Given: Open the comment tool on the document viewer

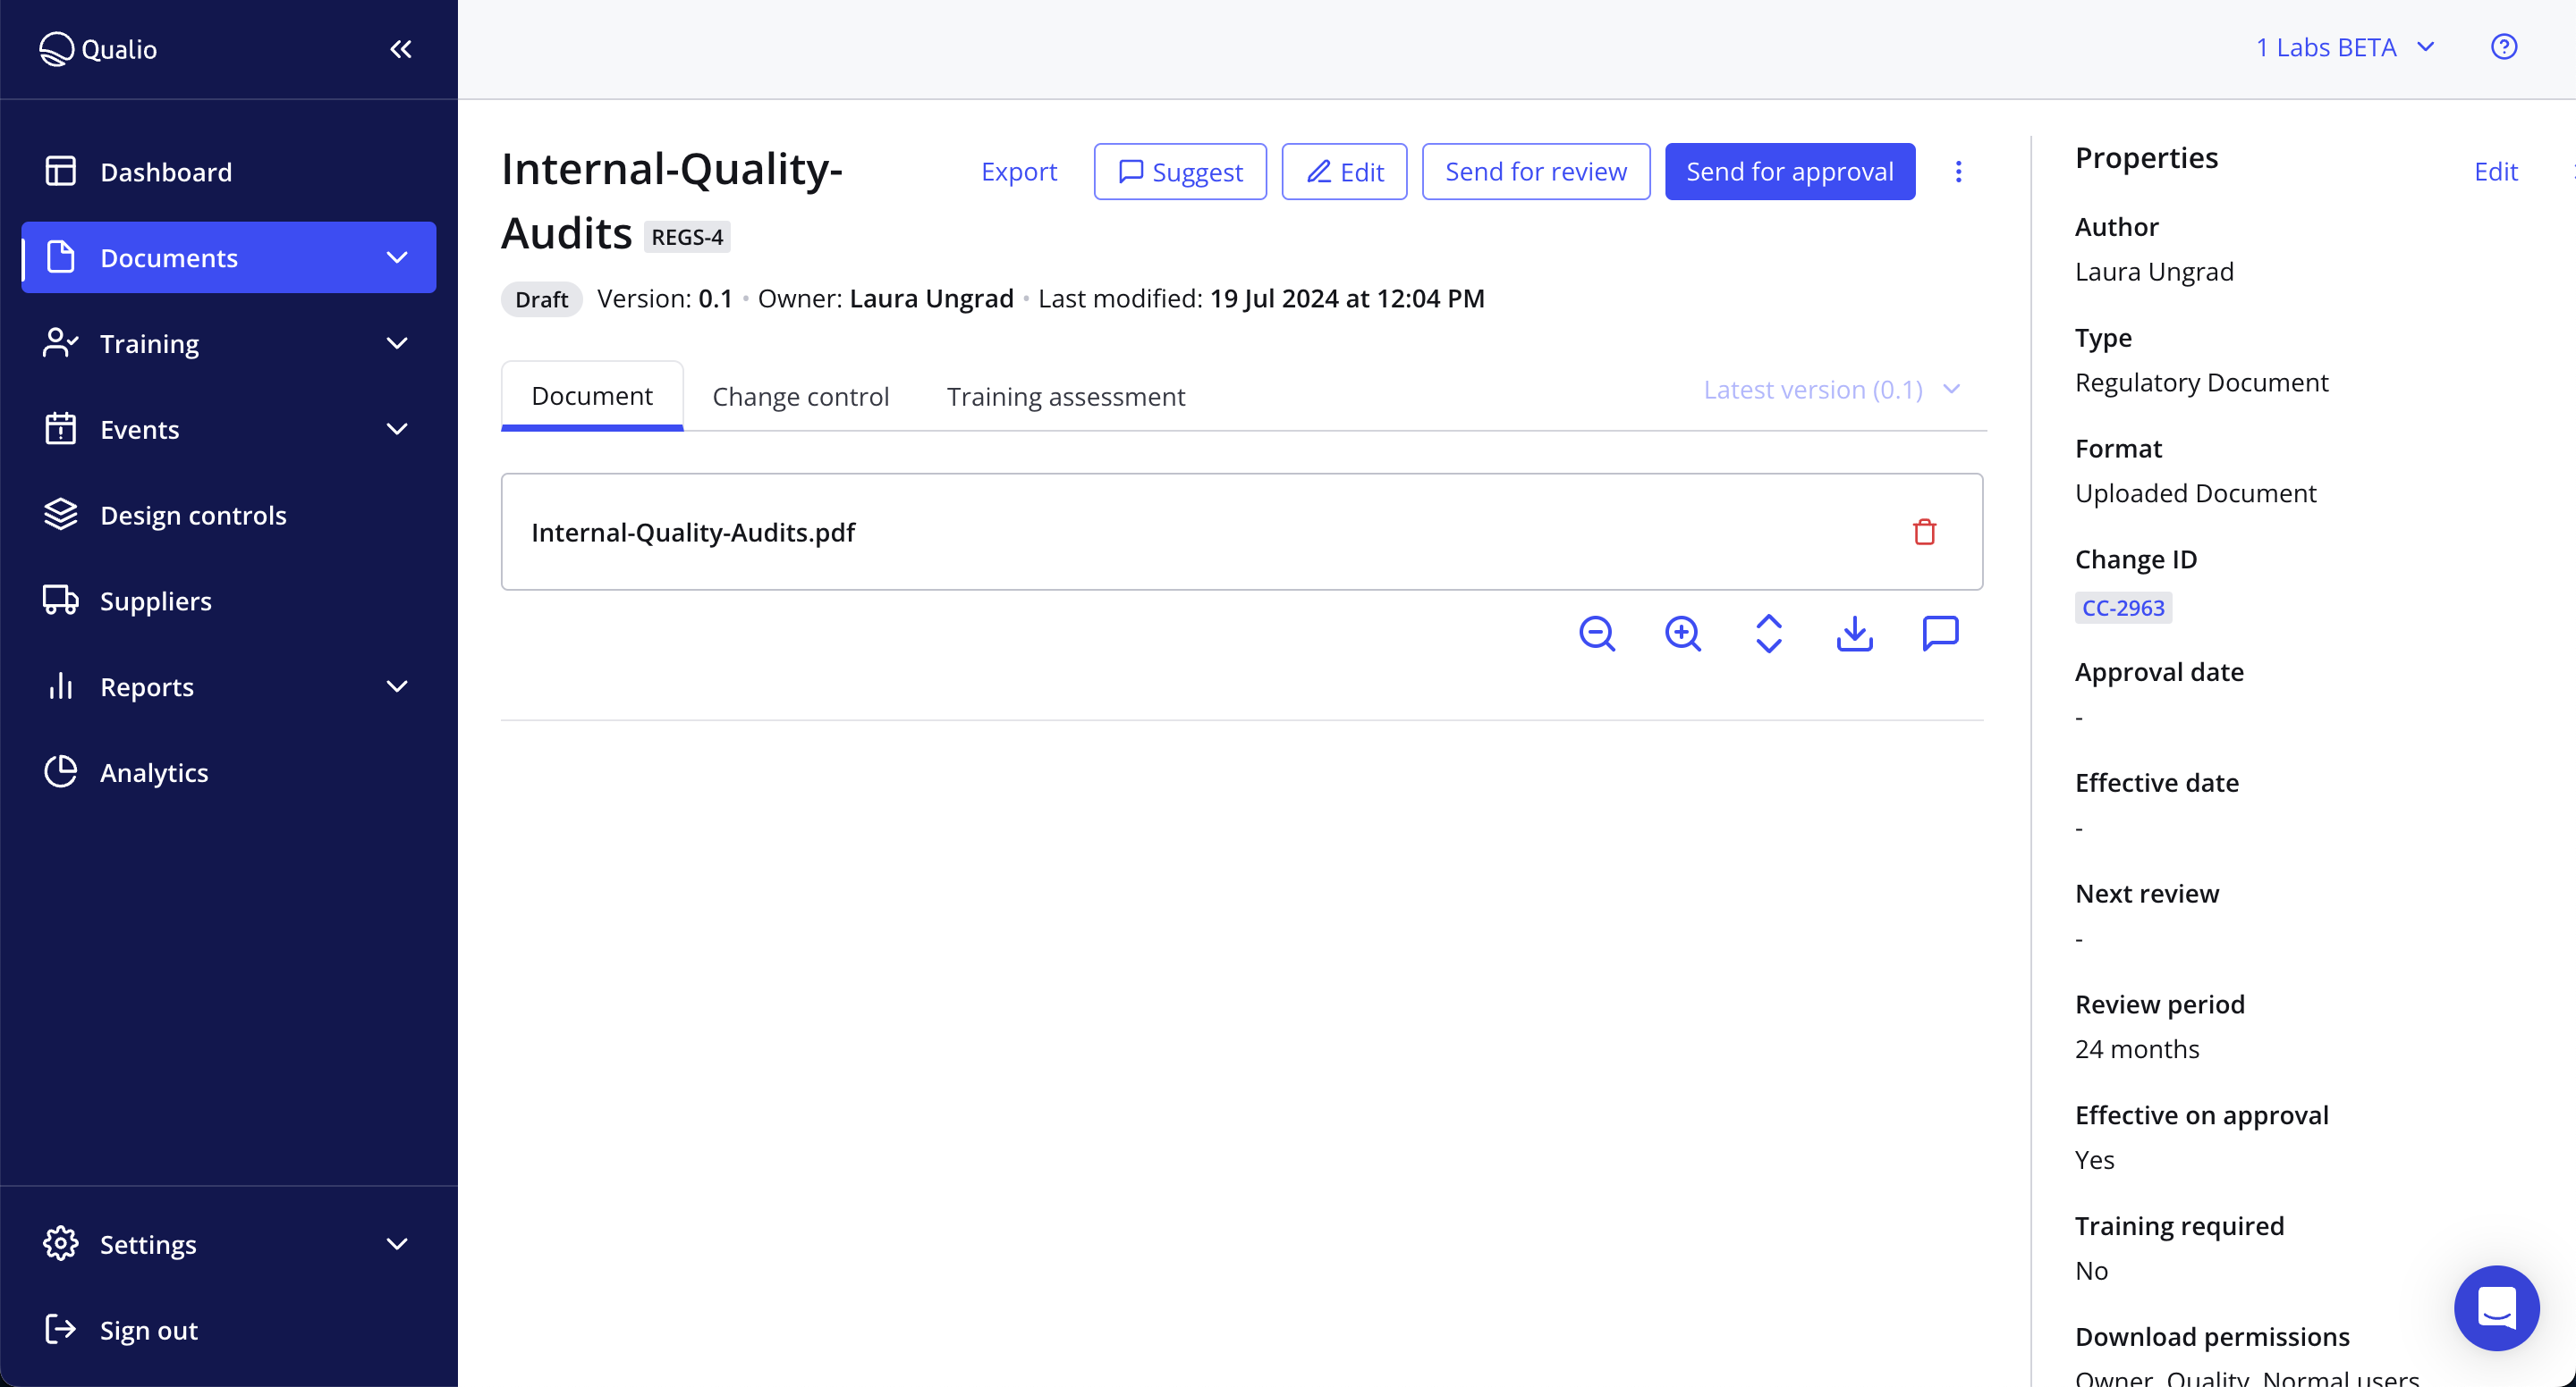Looking at the screenshot, I should pos(1940,633).
